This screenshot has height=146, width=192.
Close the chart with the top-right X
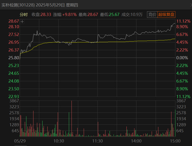(191, 5)
